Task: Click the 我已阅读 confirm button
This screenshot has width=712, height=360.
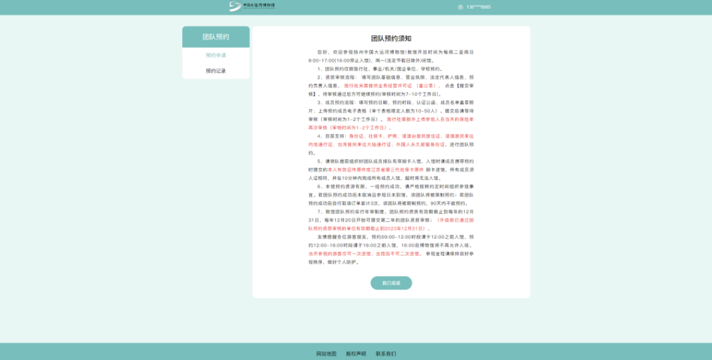Action: tap(391, 283)
